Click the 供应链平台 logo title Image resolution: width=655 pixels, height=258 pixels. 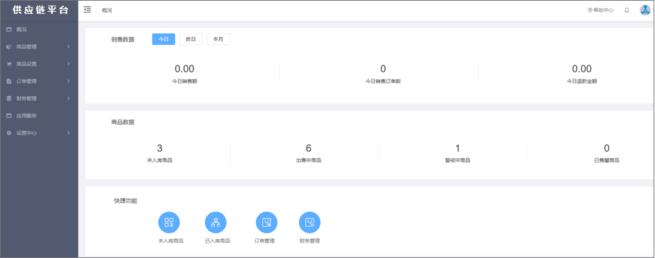tap(40, 10)
